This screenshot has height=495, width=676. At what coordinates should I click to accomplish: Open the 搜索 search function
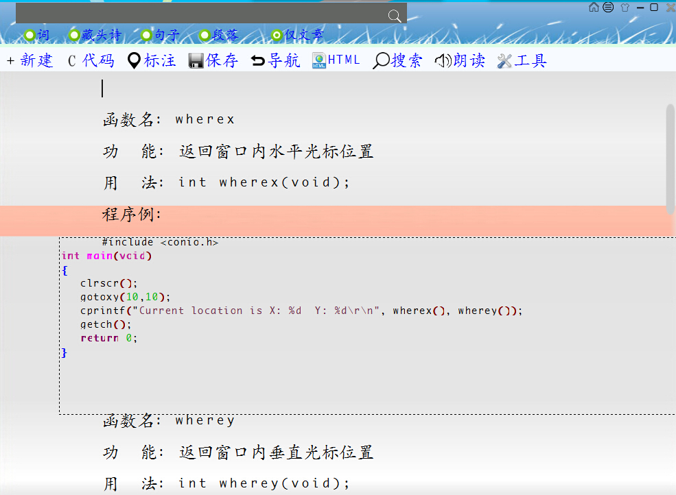(x=407, y=60)
